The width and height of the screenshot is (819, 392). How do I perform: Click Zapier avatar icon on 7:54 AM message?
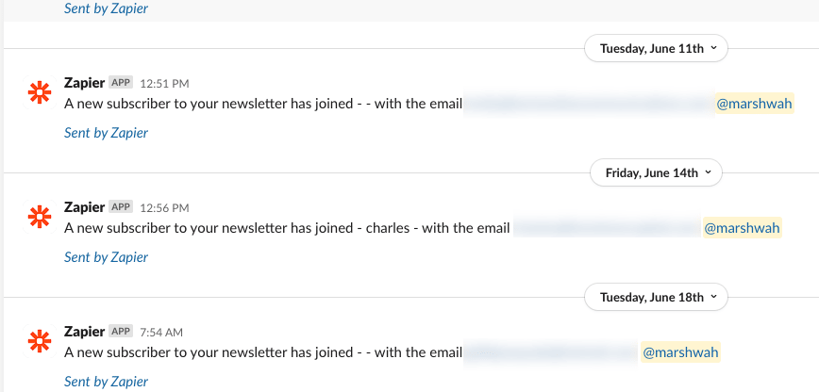coord(40,341)
